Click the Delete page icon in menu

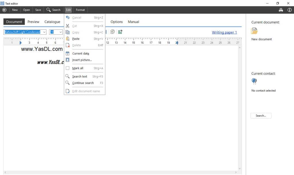coord(67,45)
